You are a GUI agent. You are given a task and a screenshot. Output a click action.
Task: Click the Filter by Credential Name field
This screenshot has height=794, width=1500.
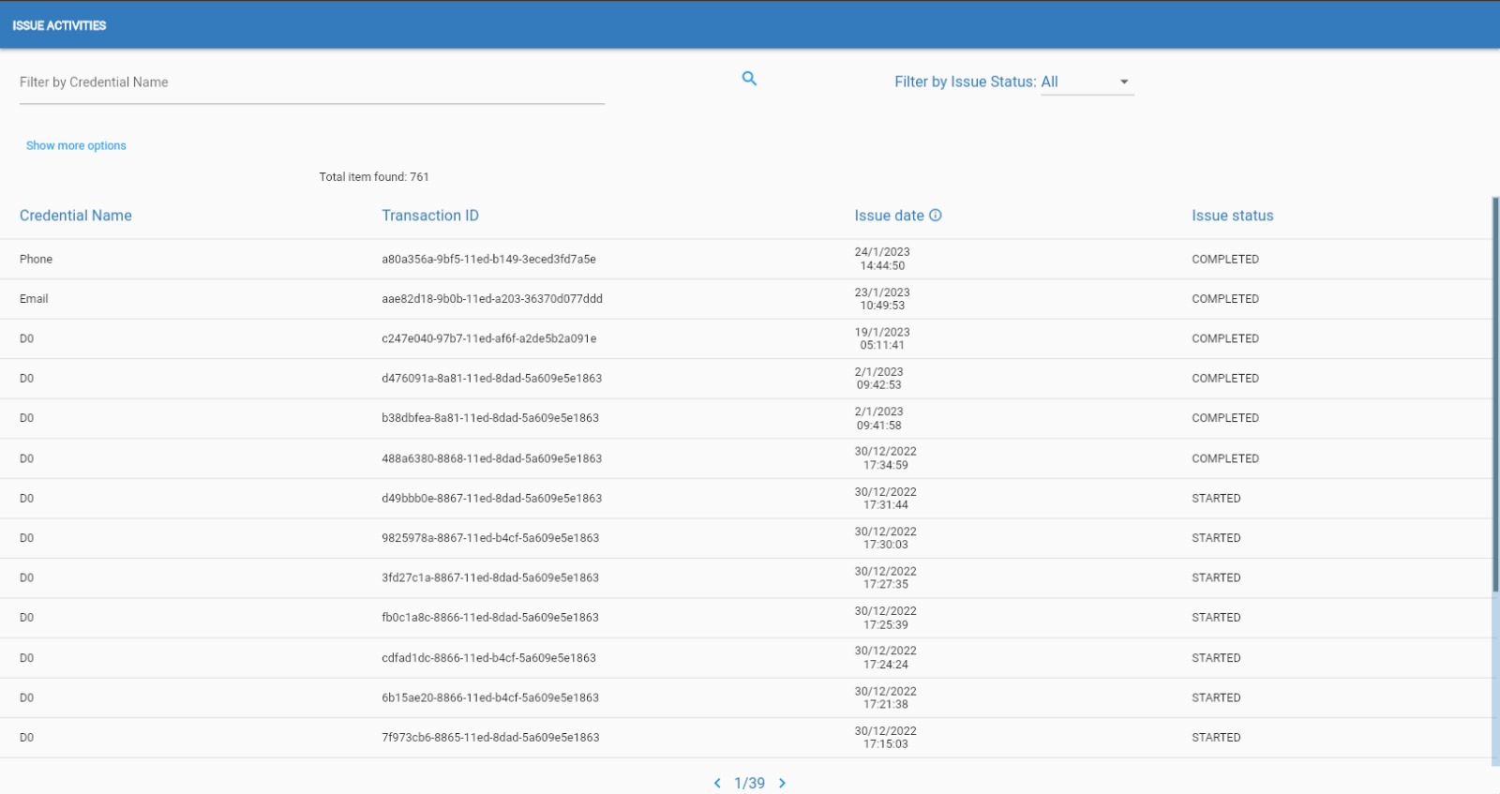pyautogui.click(x=311, y=82)
